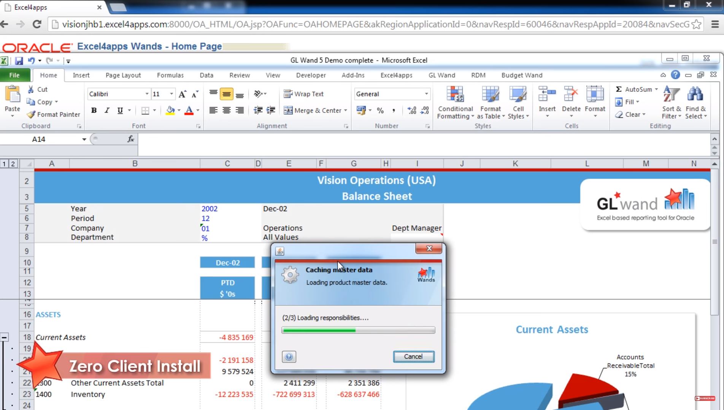Click the Clear button in Editing group
Screen dimensions: 724x410
(x=630, y=114)
